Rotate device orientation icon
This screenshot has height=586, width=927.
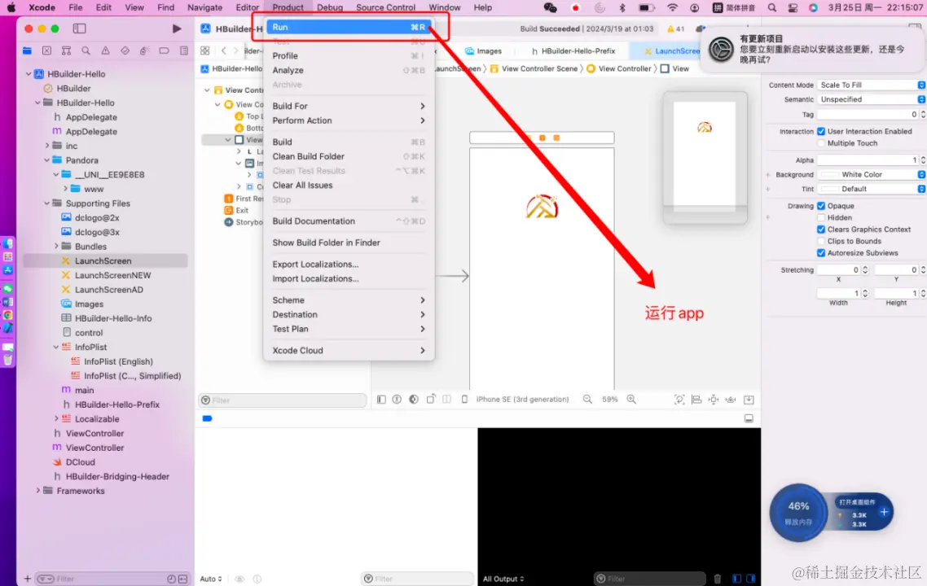click(x=431, y=400)
